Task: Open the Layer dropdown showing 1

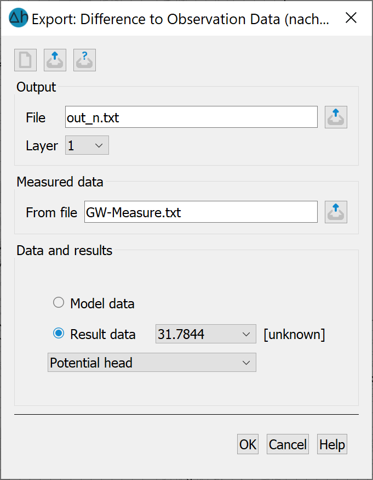Action: click(87, 145)
